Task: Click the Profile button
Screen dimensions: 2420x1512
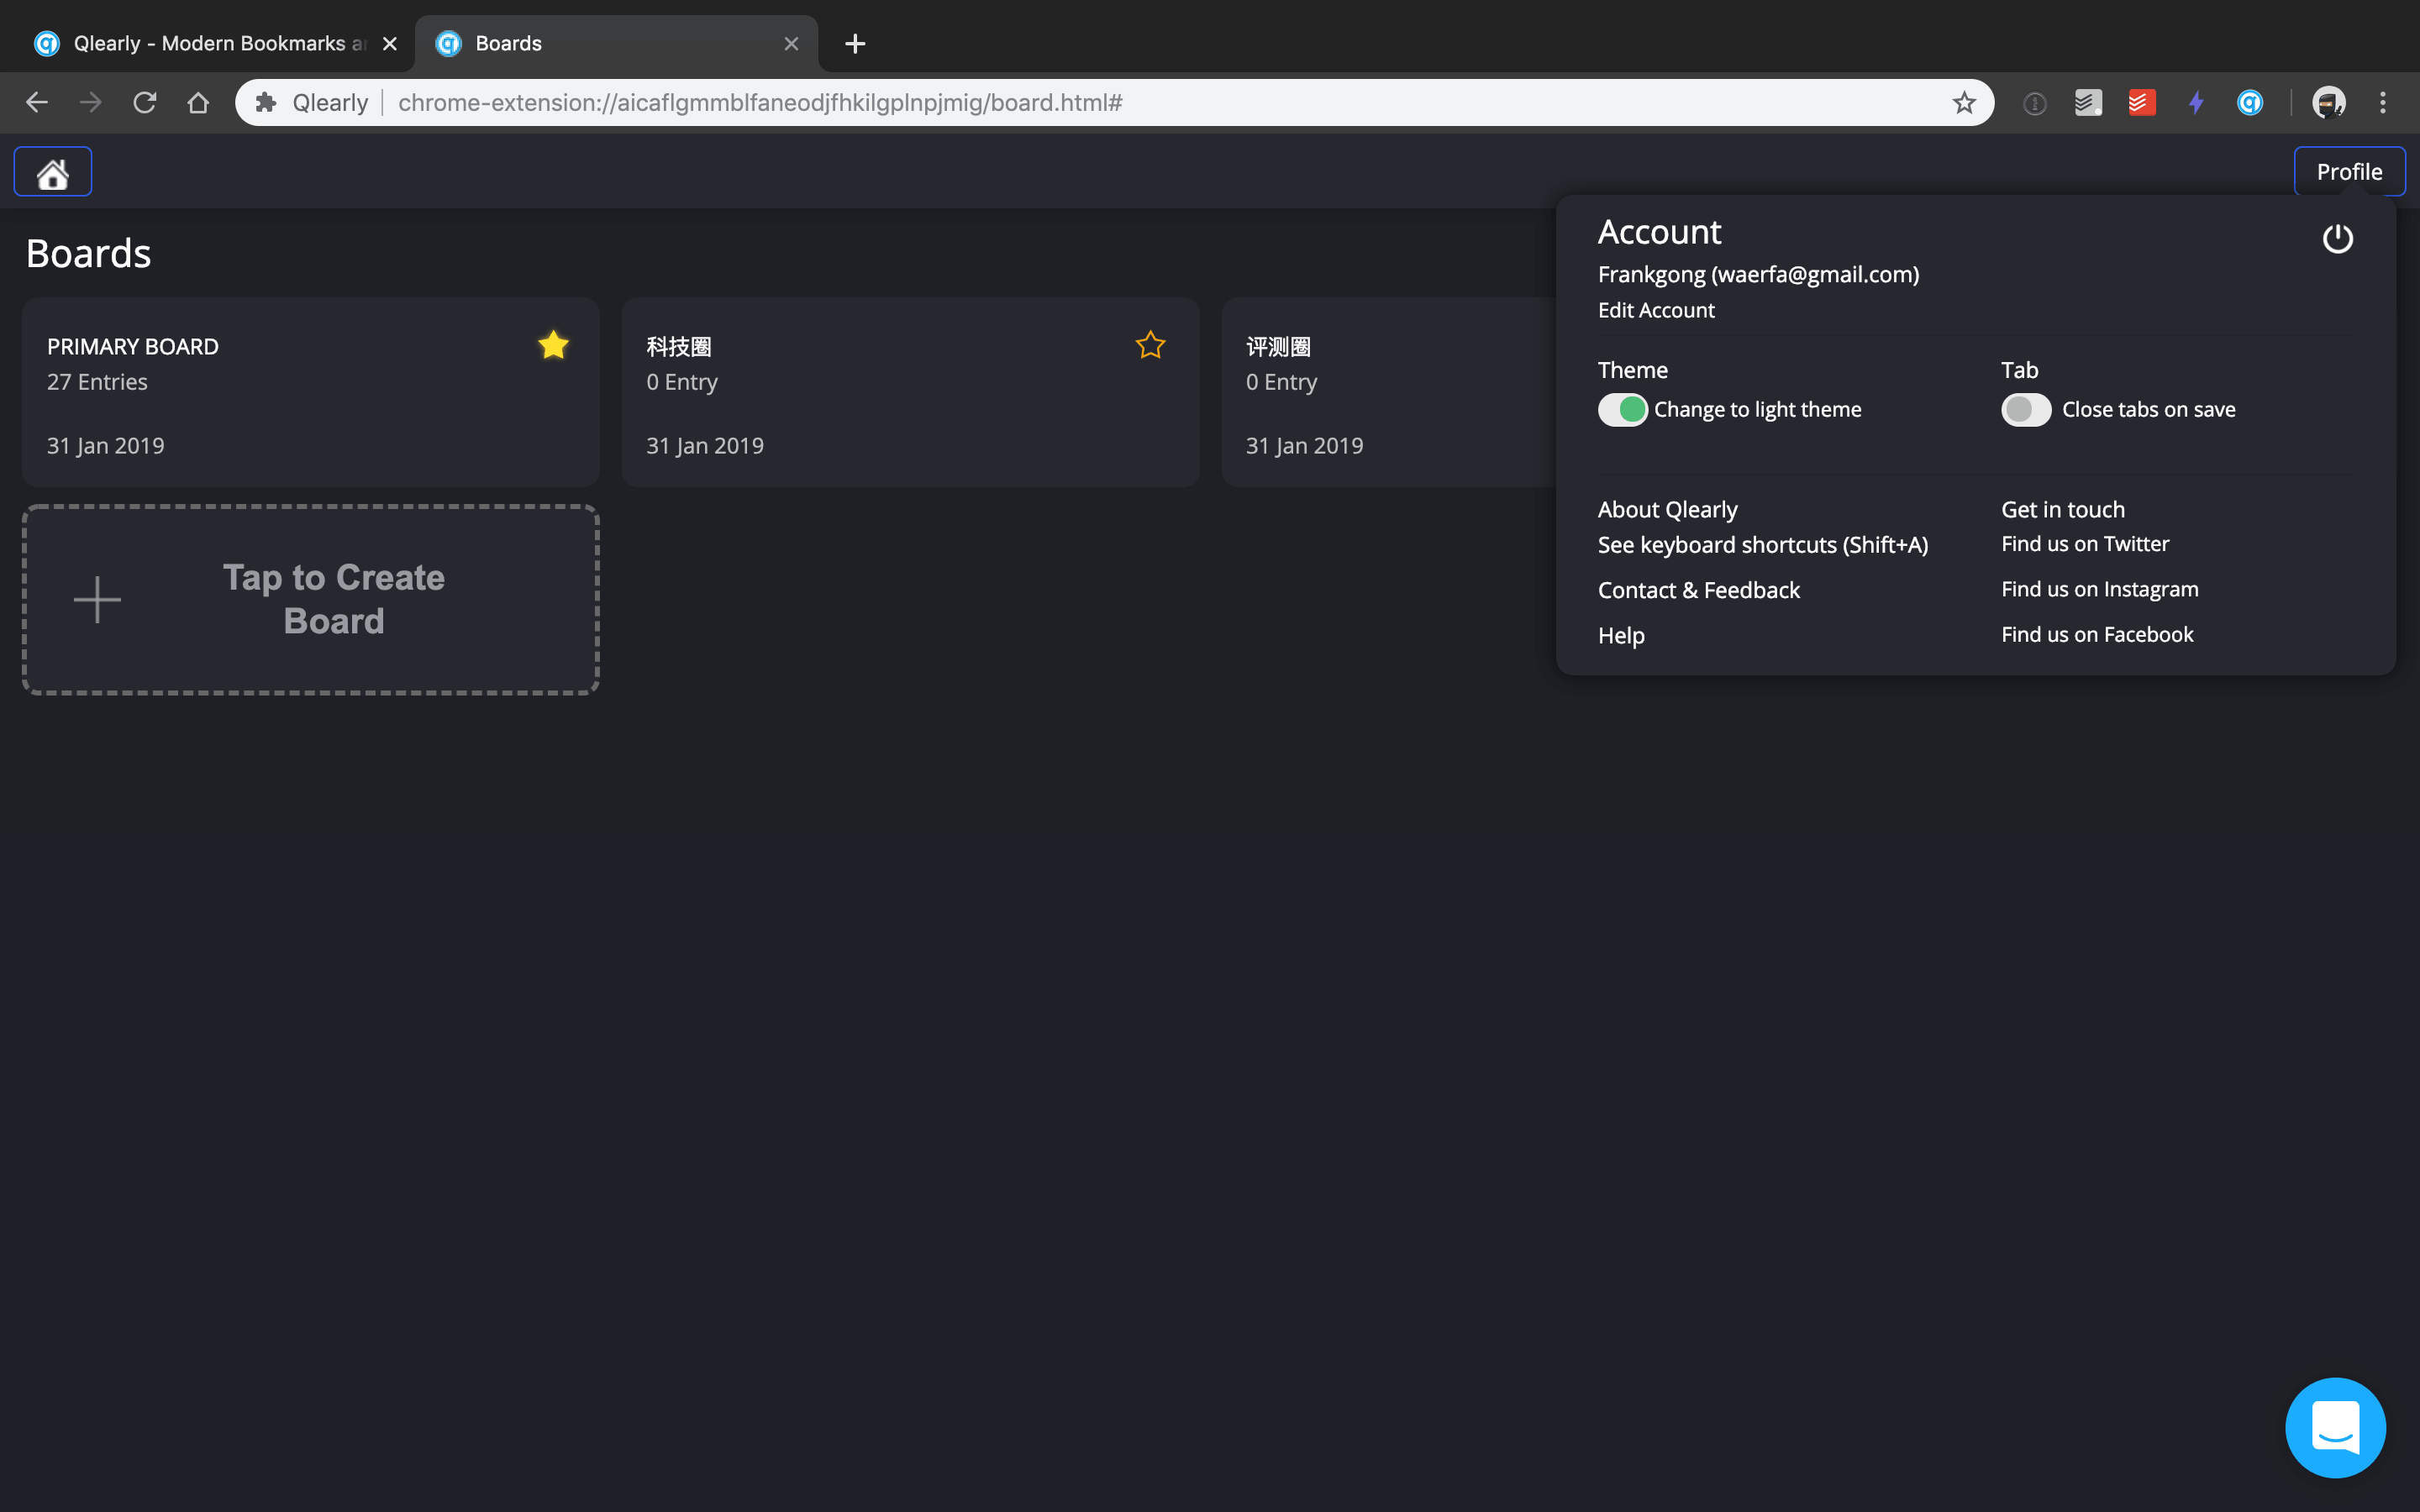Action: pyautogui.click(x=2349, y=172)
